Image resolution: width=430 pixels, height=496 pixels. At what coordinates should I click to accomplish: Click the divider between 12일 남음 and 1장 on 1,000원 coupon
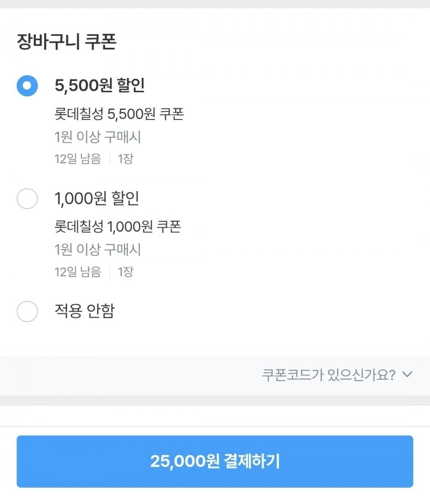coord(110,272)
